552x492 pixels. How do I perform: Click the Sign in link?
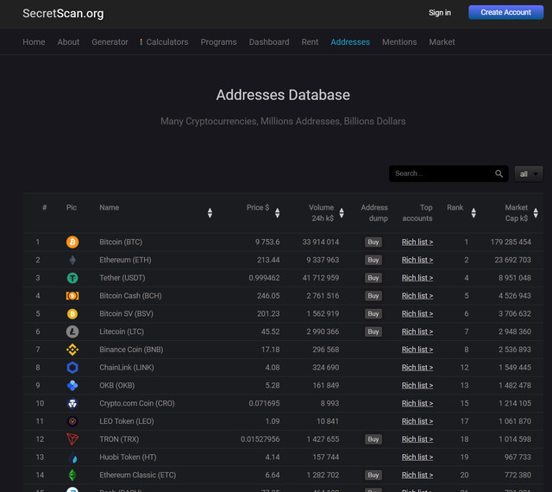[440, 13]
